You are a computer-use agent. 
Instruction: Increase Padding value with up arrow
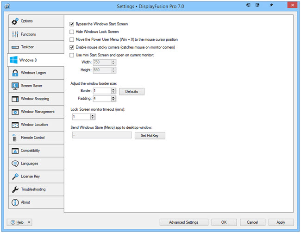click(113, 97)
